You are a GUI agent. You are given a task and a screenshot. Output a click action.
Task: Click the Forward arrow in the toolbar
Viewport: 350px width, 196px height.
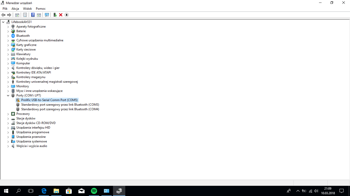coord(9,15)
